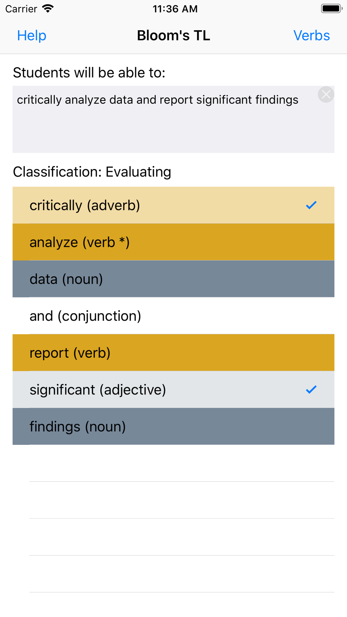Toggle checkmark on critically (adverb) row

click(x=311, y=205)
